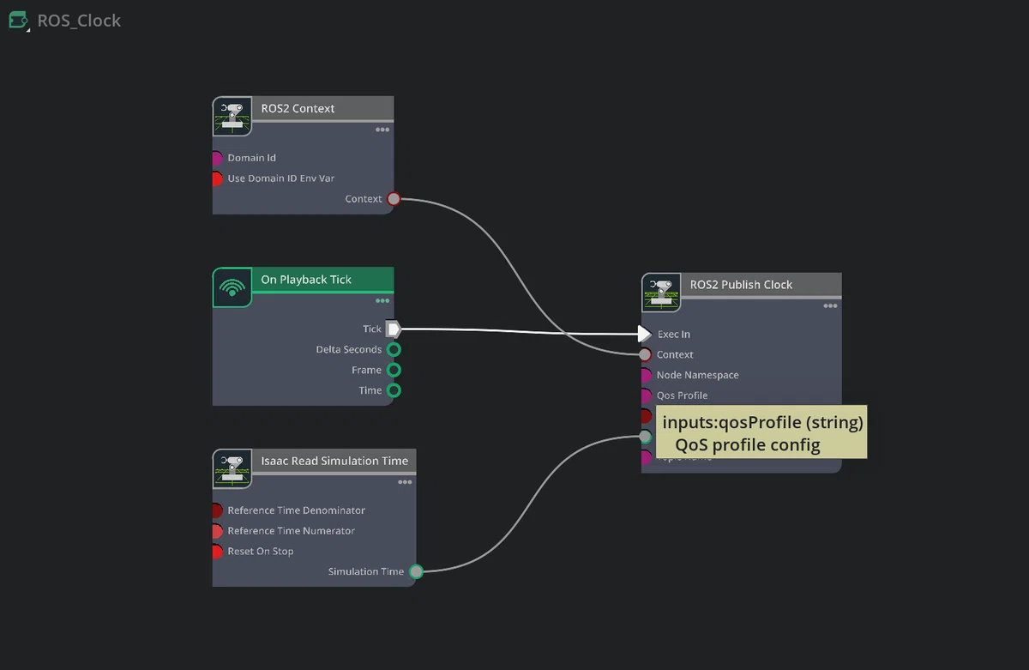Click the Context label in Publish Clock node

tap(675, 354)
